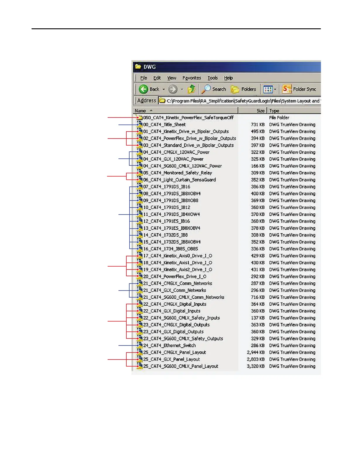
Task: Open the Tools menu
Action: pyautogui.click(x=213, y=78)
